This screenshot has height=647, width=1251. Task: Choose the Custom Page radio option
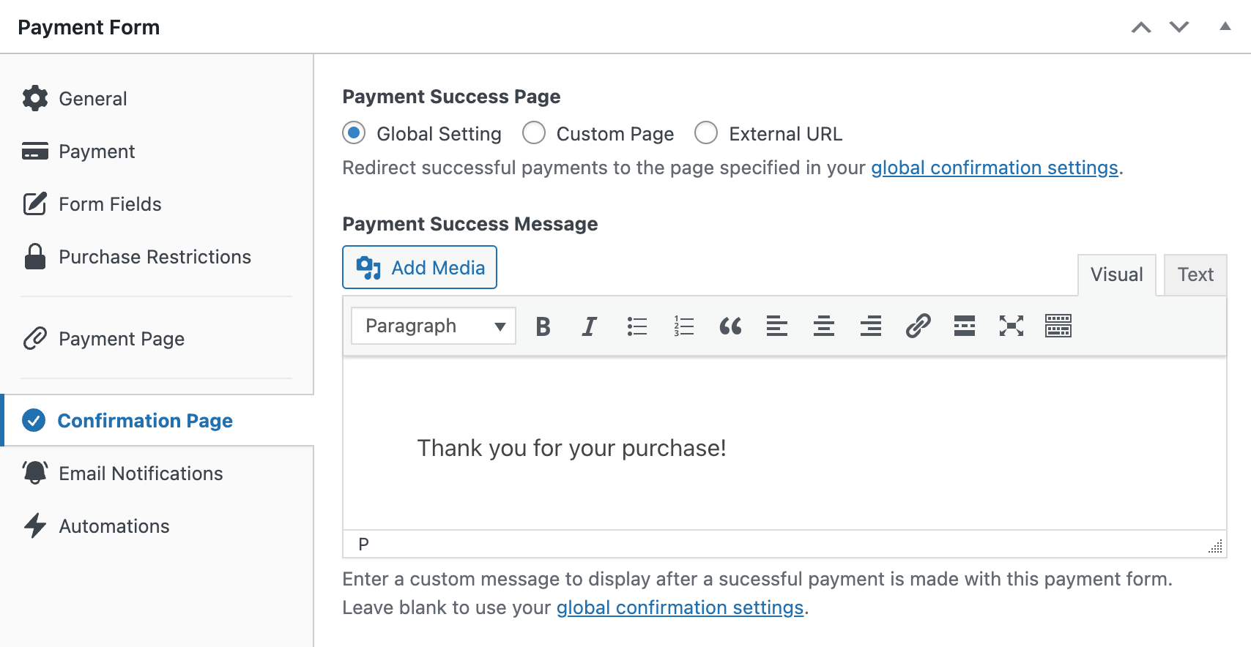point(534,133)
